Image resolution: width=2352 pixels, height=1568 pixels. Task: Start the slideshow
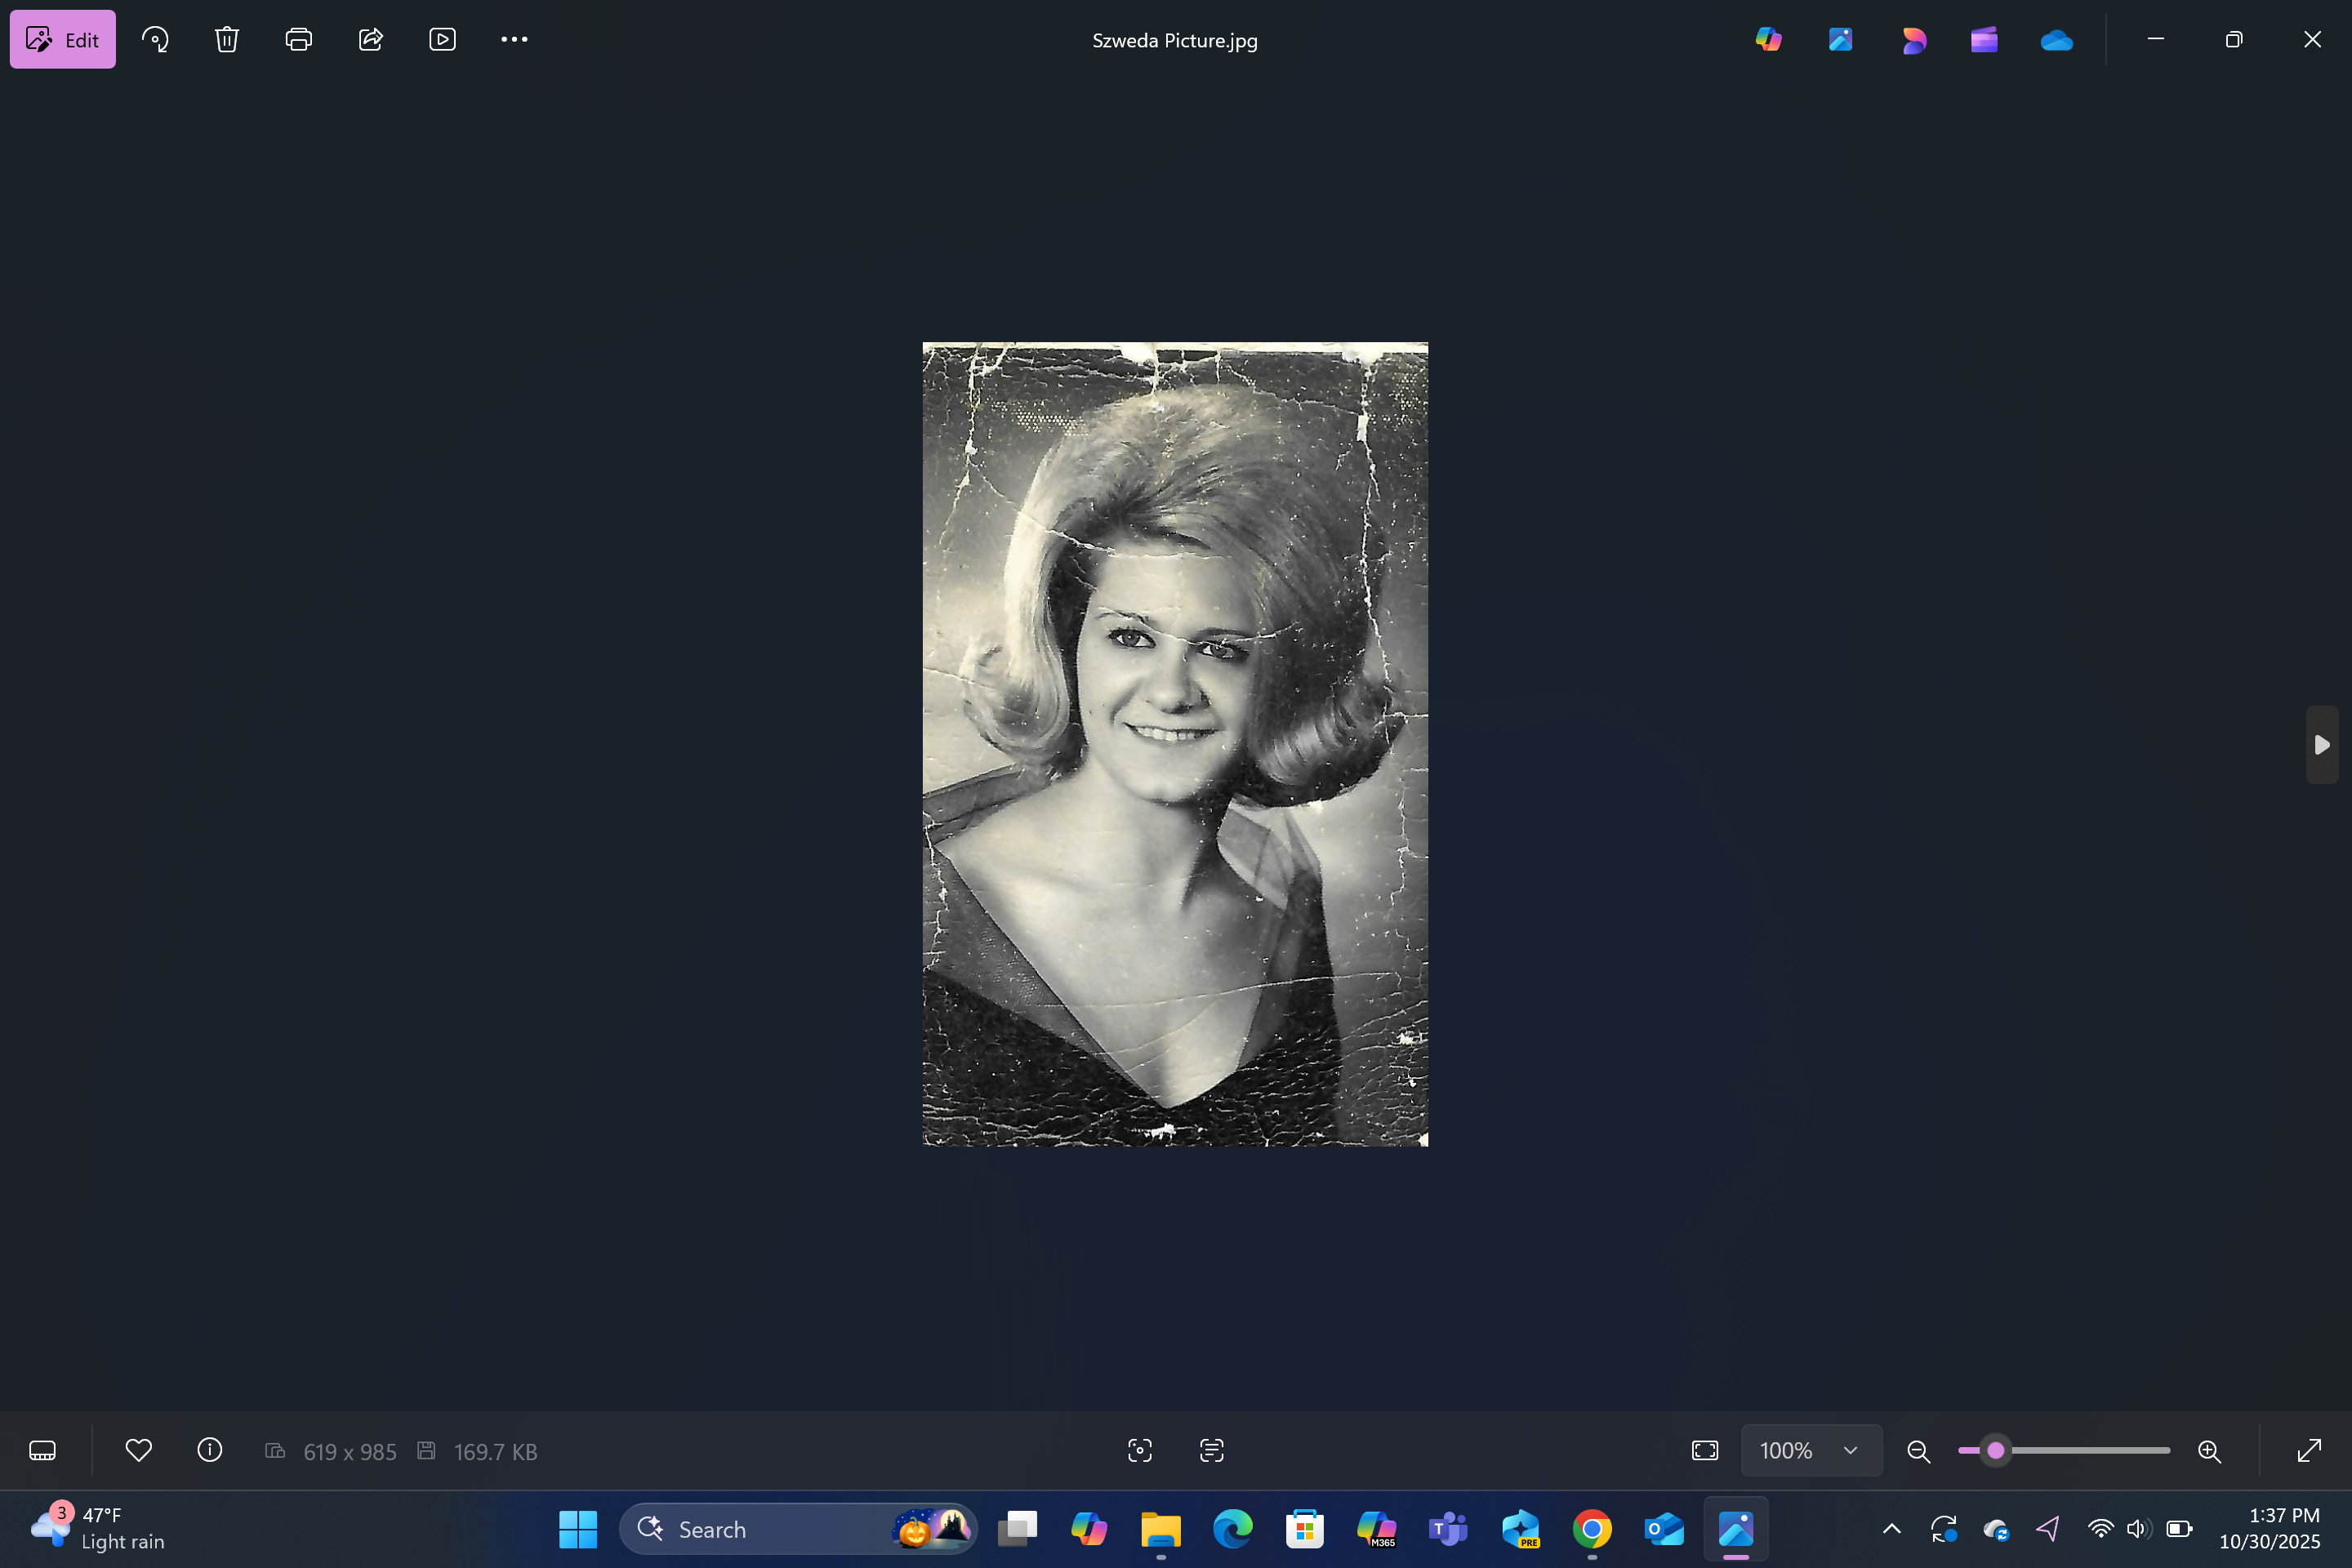click(442, 40)
